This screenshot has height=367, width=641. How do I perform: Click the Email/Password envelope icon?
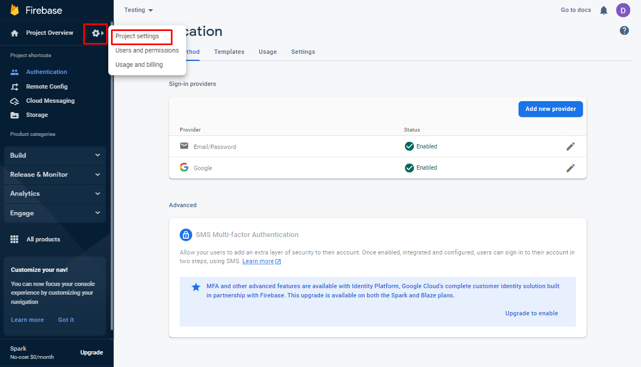click(x=184, y=146)
